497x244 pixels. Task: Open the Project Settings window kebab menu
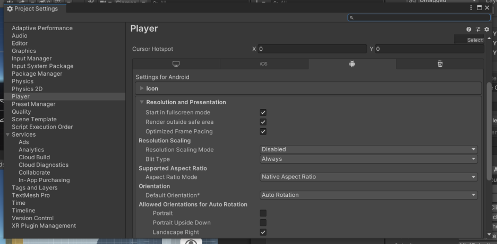[472, 8]
